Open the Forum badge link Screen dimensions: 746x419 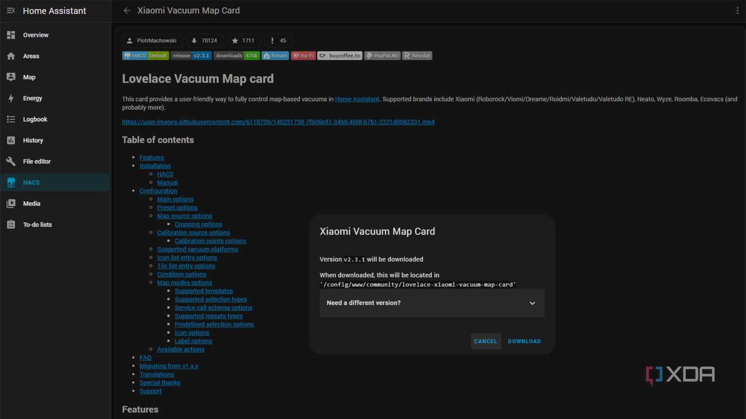point(276,56)
